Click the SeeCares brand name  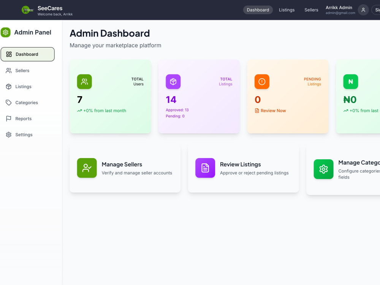(x=50, y=8)
